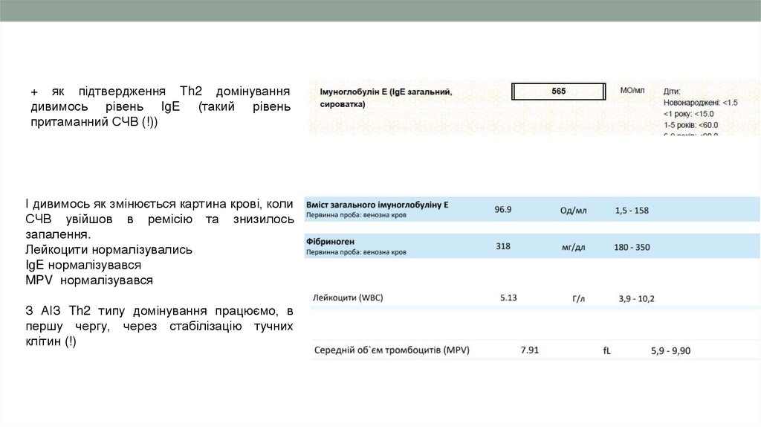The height and width of the screenshot is (427, 761).
Task: Click the unit 'fL'
Action: click(x=606, y=350)
